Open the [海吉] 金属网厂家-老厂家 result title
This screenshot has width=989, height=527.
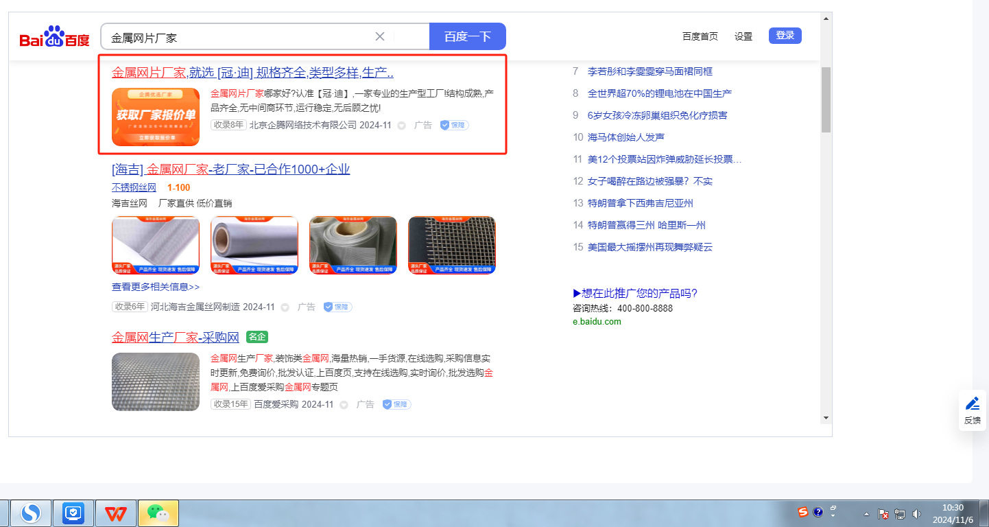pyautogui.click(x=231, y=169)
